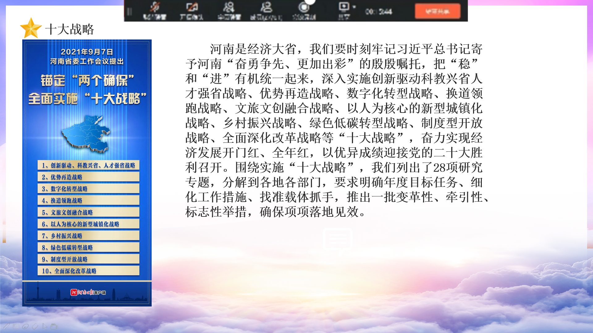This screenshot has height=333, width=593.
Task: Click the video camera recording icon
Action: pyautogui.click(x=54, y=326)
